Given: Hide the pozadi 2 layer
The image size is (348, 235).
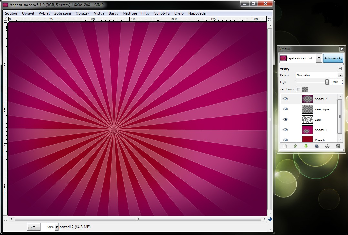Looking at the screenshot, I should point(286,99).
